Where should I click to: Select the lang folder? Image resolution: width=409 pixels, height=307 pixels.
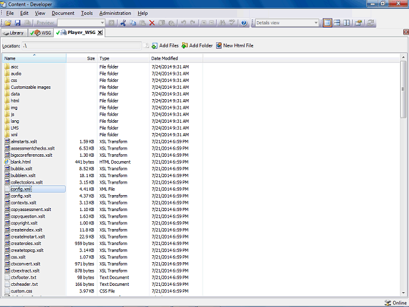[x=15, y=121]
